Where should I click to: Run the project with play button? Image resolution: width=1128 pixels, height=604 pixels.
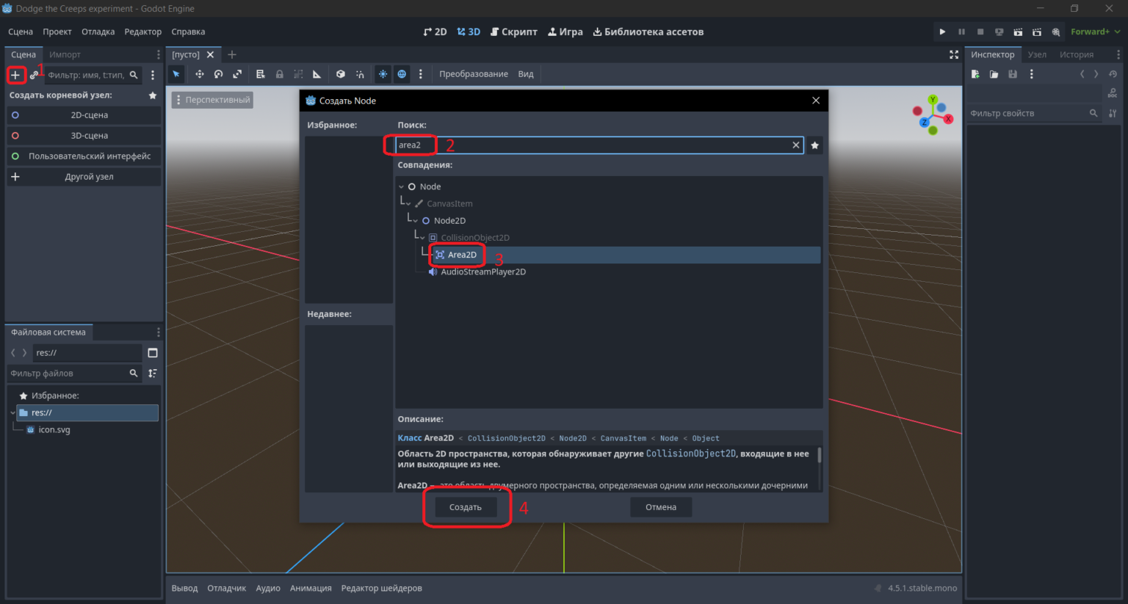point(942,32)
